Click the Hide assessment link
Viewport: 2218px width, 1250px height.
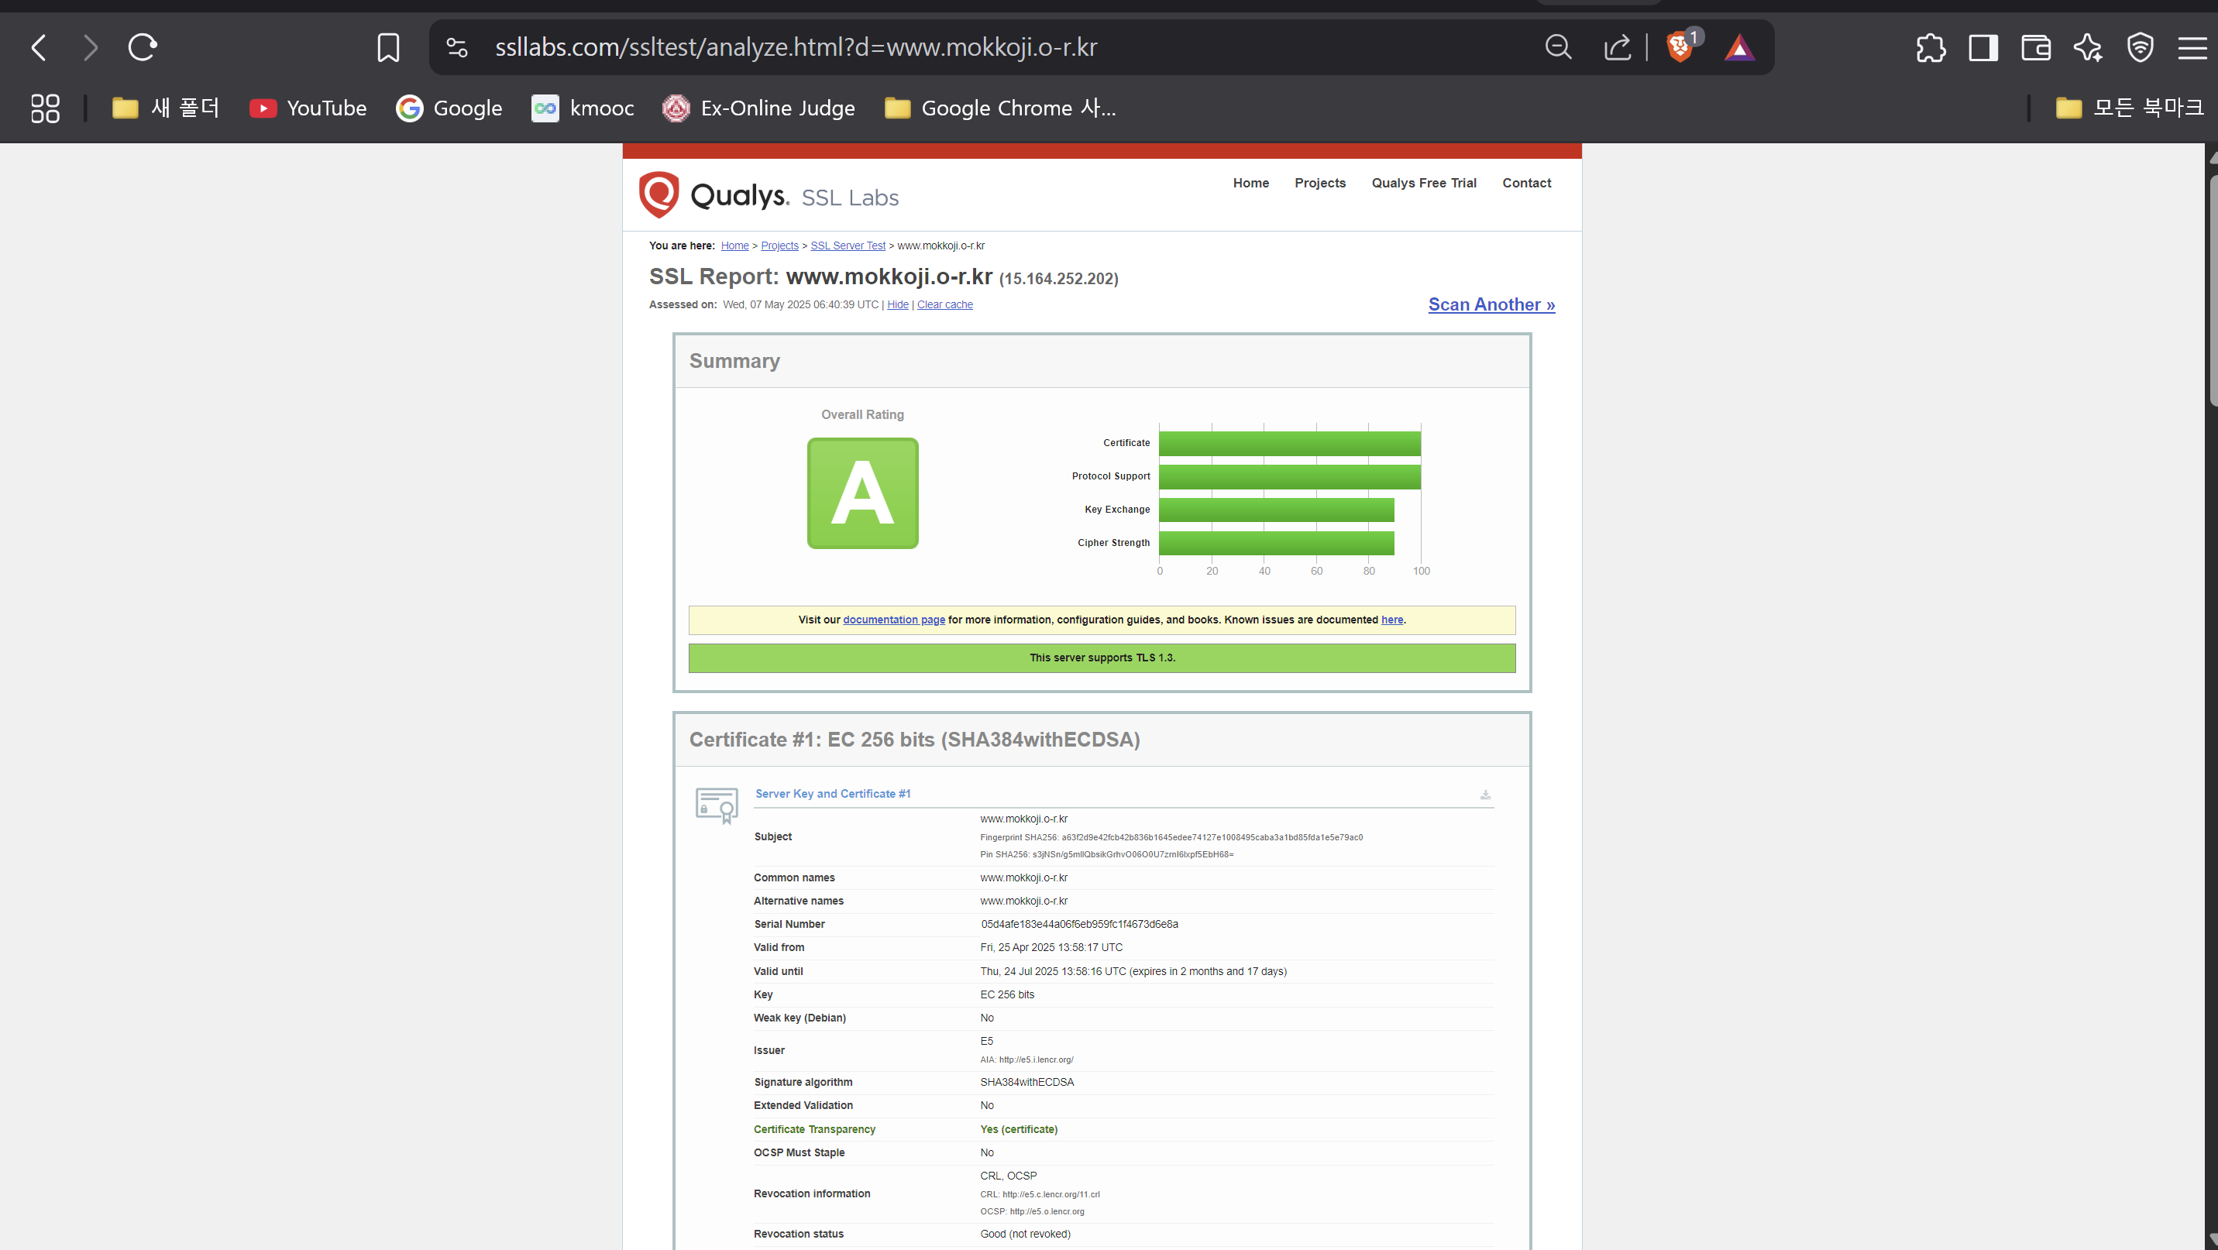coord(897,304)
